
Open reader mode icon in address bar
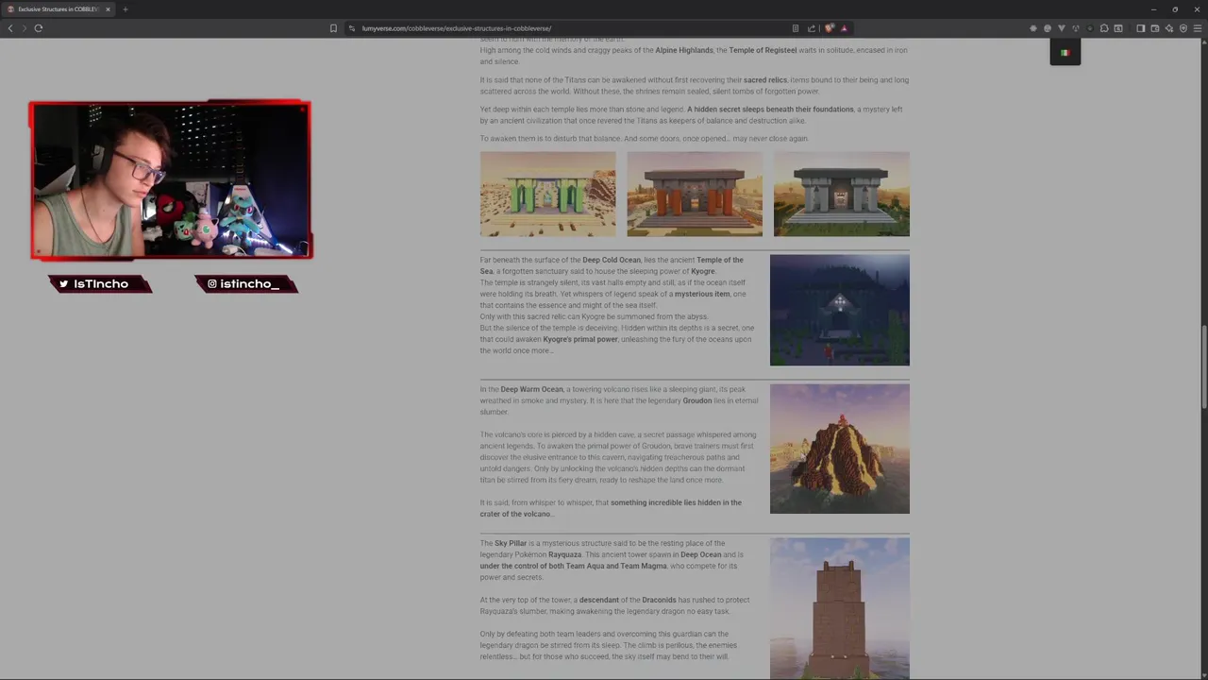pos(796,28)
